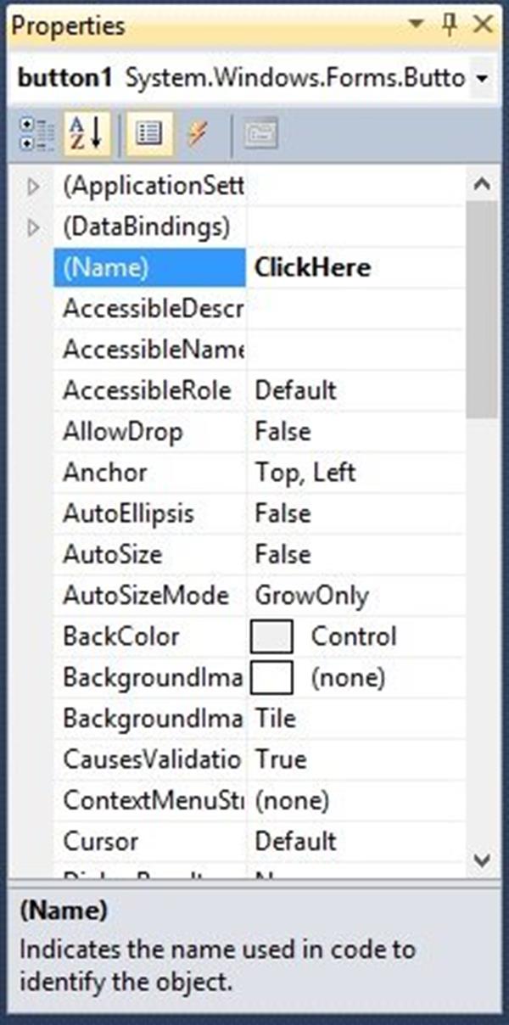
Task: Expand the DataBindings property group
Action: click(x=32, y=227)
